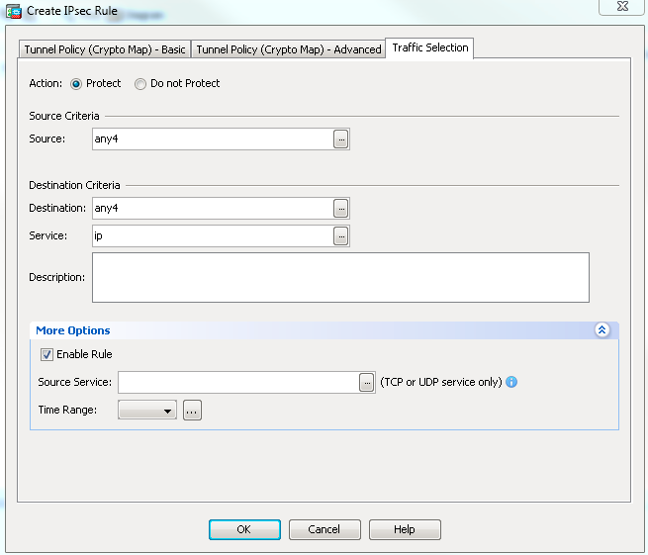Open the Source address browse button
Screen dimensions: 648x555
pyautogui.click(x=341, y=139)
